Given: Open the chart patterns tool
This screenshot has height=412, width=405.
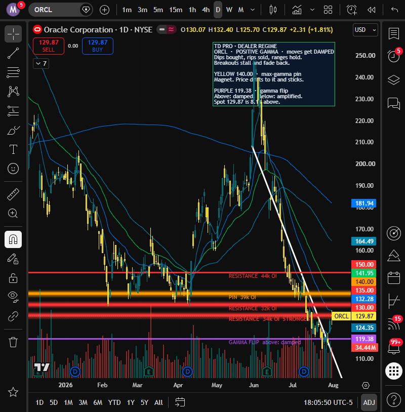Looking at the screenshot, I should click(13, 92).
